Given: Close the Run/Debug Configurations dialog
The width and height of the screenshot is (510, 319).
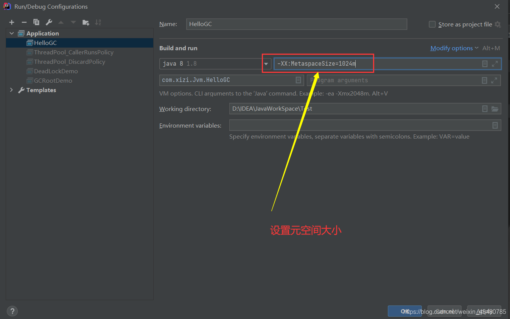Looking at the screenshot, I should point(497,6).
